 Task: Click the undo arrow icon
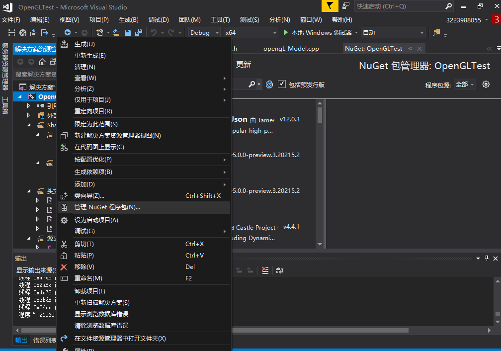pyautogui.click(x=154, y=33)
